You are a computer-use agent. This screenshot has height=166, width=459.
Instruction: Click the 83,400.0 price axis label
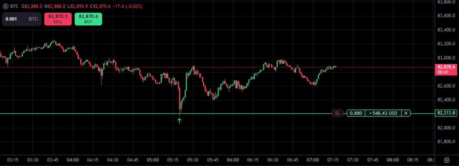pos(446,30)
